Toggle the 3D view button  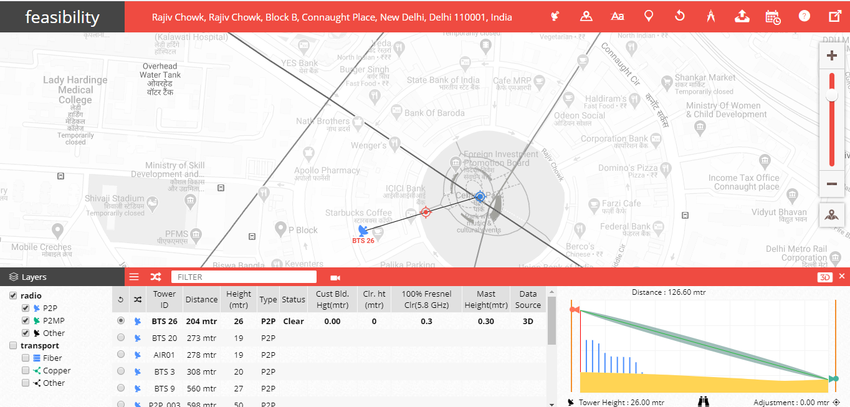(825, 277)
